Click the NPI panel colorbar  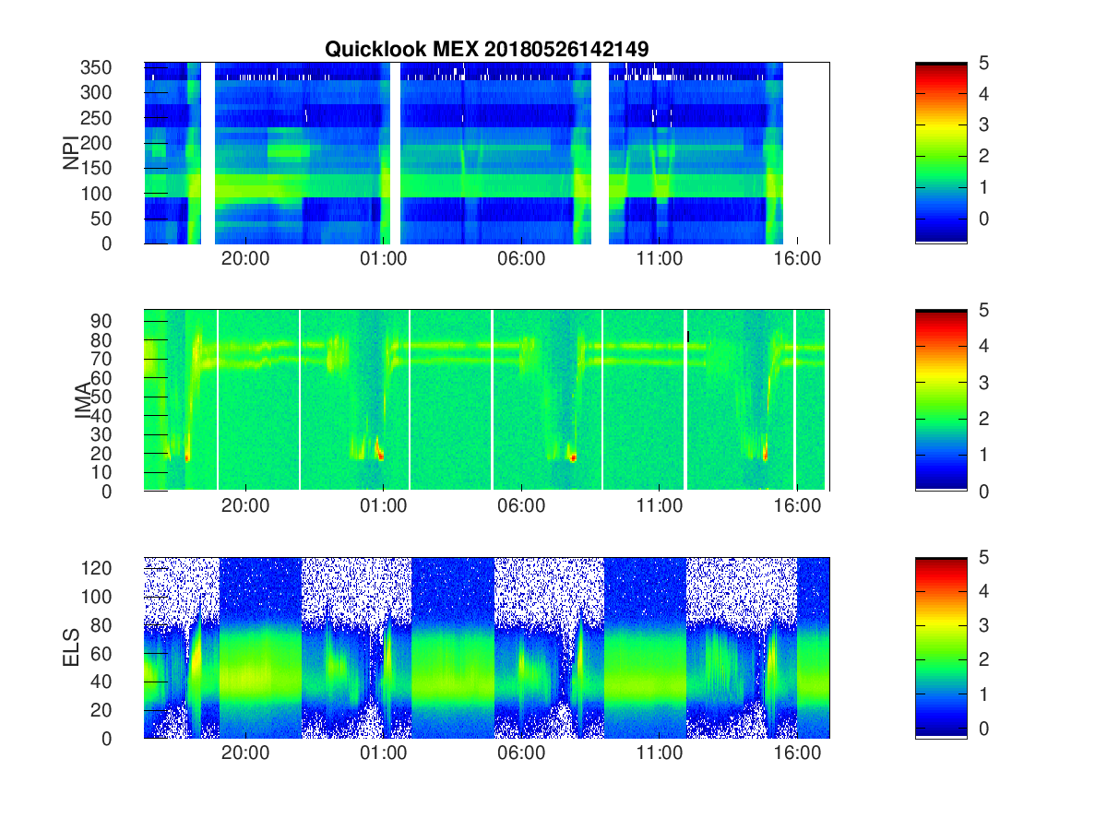pyautogui.click(x=941, y=153)
